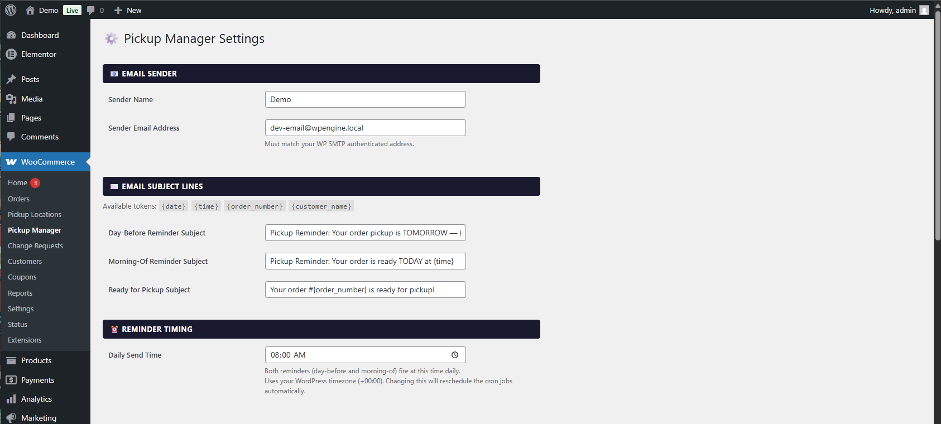Open Extensions submenu

tap(25, 340)
